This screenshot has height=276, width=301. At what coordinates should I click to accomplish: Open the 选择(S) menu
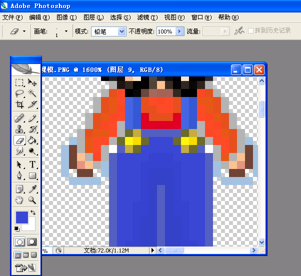pos(120,17)
